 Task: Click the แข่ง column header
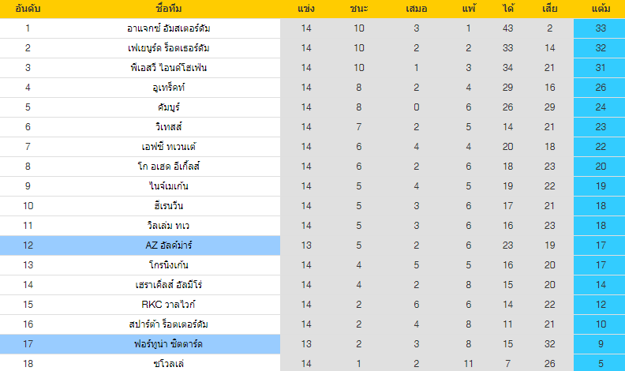click(x=306, y=9)
